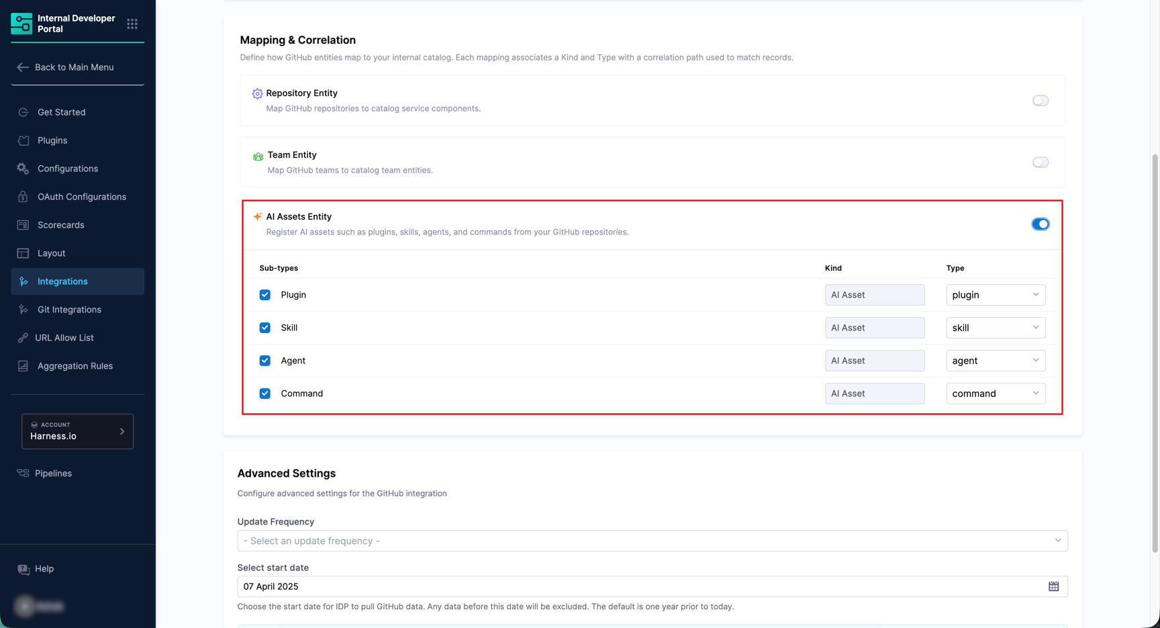Enable the Repository Entity toggle
The width and height of the screenshot is (1160, 628).
[1040, 101]
